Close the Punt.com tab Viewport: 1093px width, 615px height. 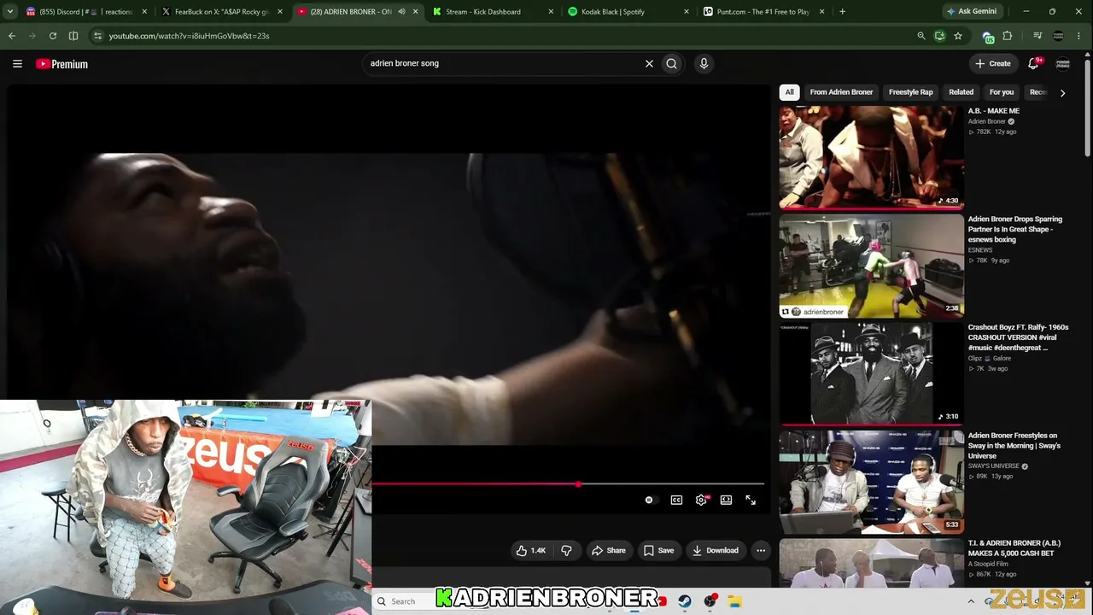point(822,12)
